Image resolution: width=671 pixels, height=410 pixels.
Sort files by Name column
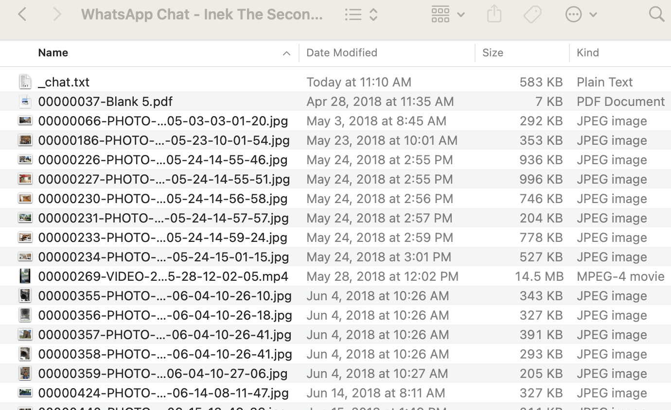tap(53, 52)
